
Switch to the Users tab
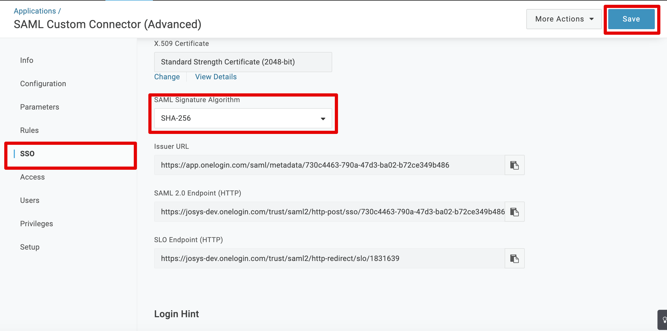30,201
